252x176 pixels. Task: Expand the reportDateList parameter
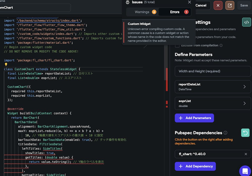click(244, 87)
